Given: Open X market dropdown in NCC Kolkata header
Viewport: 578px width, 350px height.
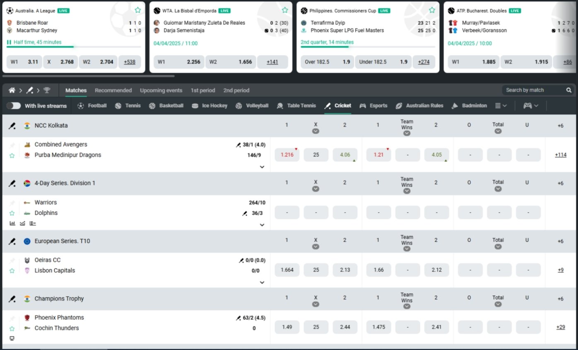Looking at the screenshot, I should pyautogui.click(x=315, y=131).
